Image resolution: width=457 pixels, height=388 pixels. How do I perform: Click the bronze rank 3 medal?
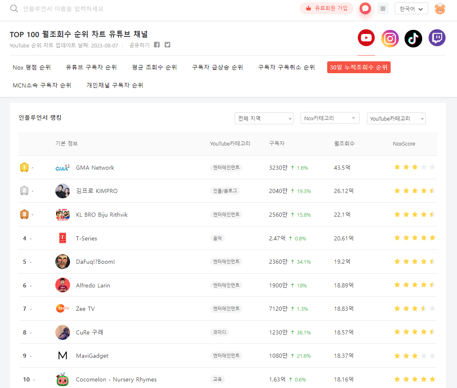pyautogui.click(x=24, y=215)
